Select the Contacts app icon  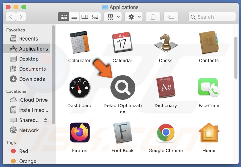click(x=209, y=42)
